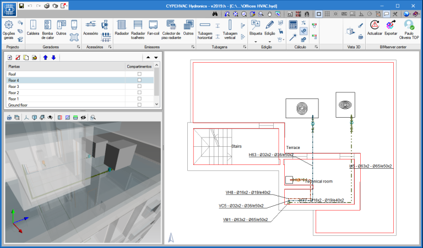Check Compartimentos box for Ground floor
This screenshot has height=248, width=423.
coord(139,104)
